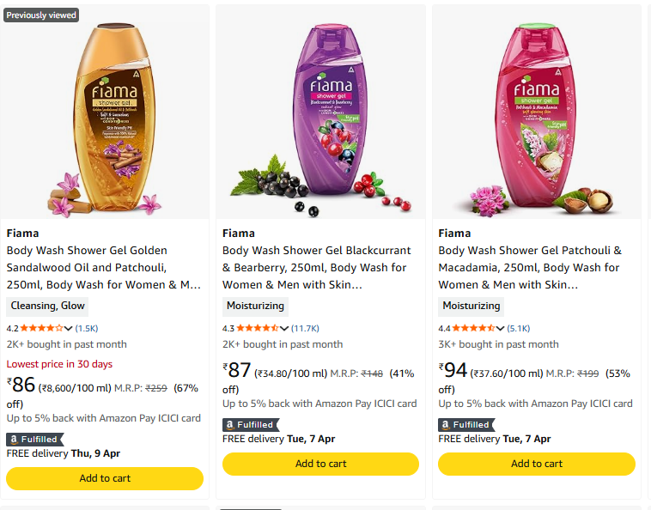Open Blackcurrant & Bearberry product title link
The height and width of the screenshot is (510, 651).
[x=317, y=267]
